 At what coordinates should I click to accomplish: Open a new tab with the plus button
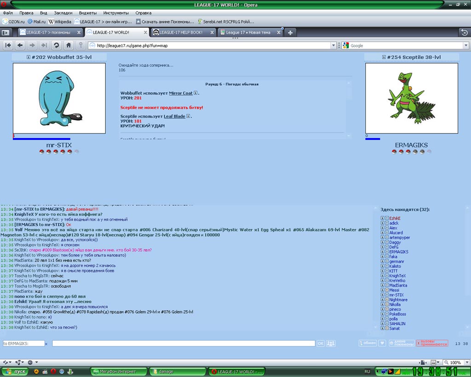pyautogui.click(x=290, y=33)
